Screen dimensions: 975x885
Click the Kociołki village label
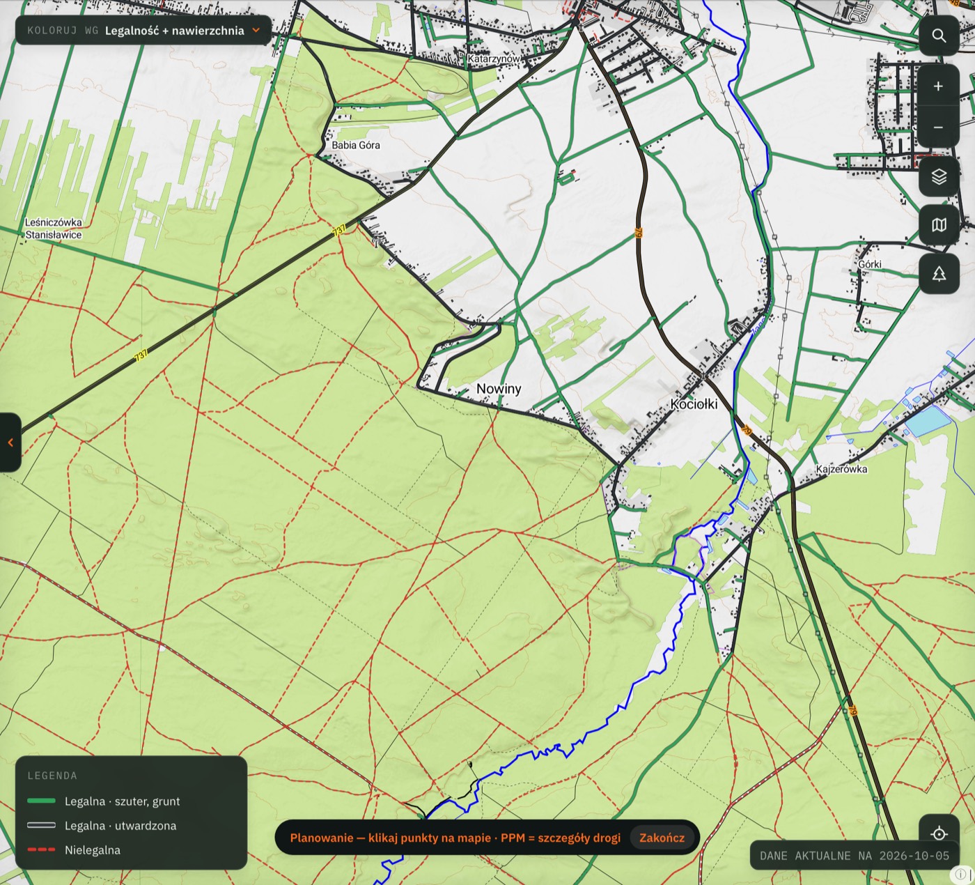point(694,404)
